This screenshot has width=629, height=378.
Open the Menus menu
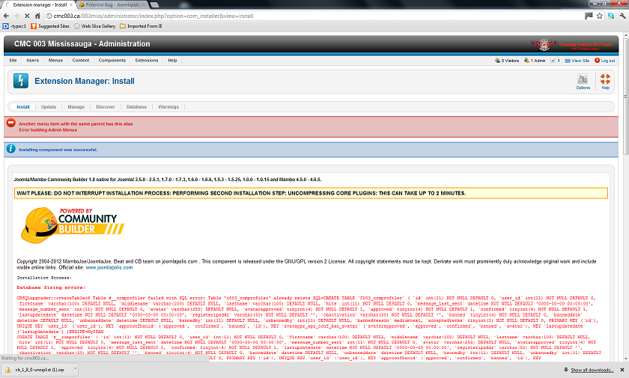(55, 61)
